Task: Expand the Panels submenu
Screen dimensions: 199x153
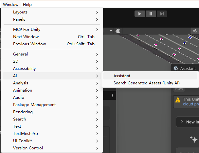Action: point(52,19)
